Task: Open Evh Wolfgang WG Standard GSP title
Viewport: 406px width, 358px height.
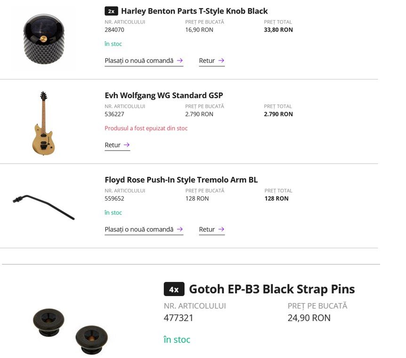Action: coord(164,95)
